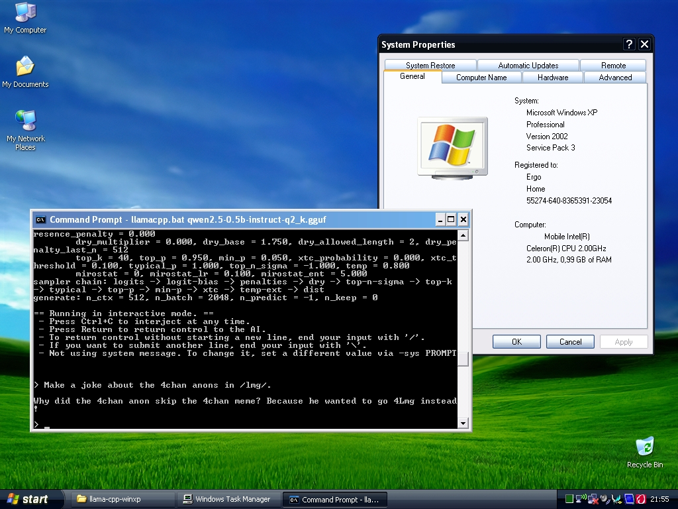The height and width of the screenshot is (509, 678).
Task: Select the General tab
Action: [412, 76]
